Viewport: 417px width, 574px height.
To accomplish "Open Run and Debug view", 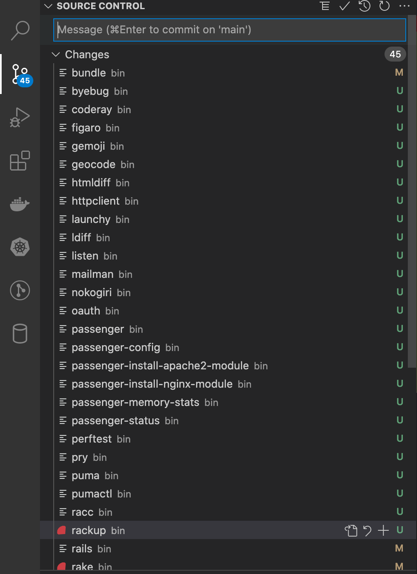I will click(x=20, y=117).
